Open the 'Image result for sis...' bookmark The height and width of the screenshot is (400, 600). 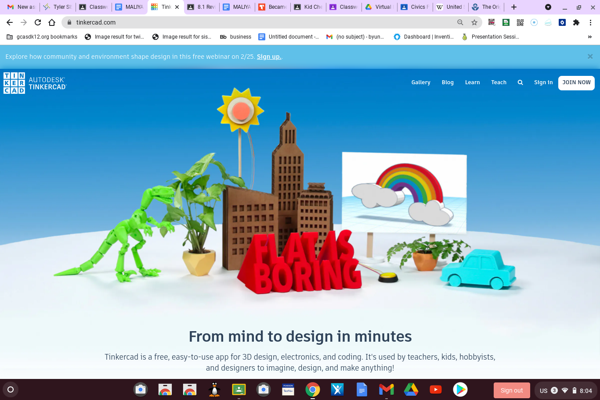click(181, 37)
